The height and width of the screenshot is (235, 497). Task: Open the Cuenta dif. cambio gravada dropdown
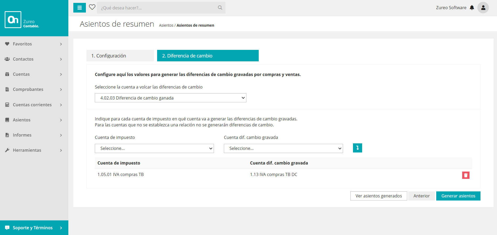[283, 148]
